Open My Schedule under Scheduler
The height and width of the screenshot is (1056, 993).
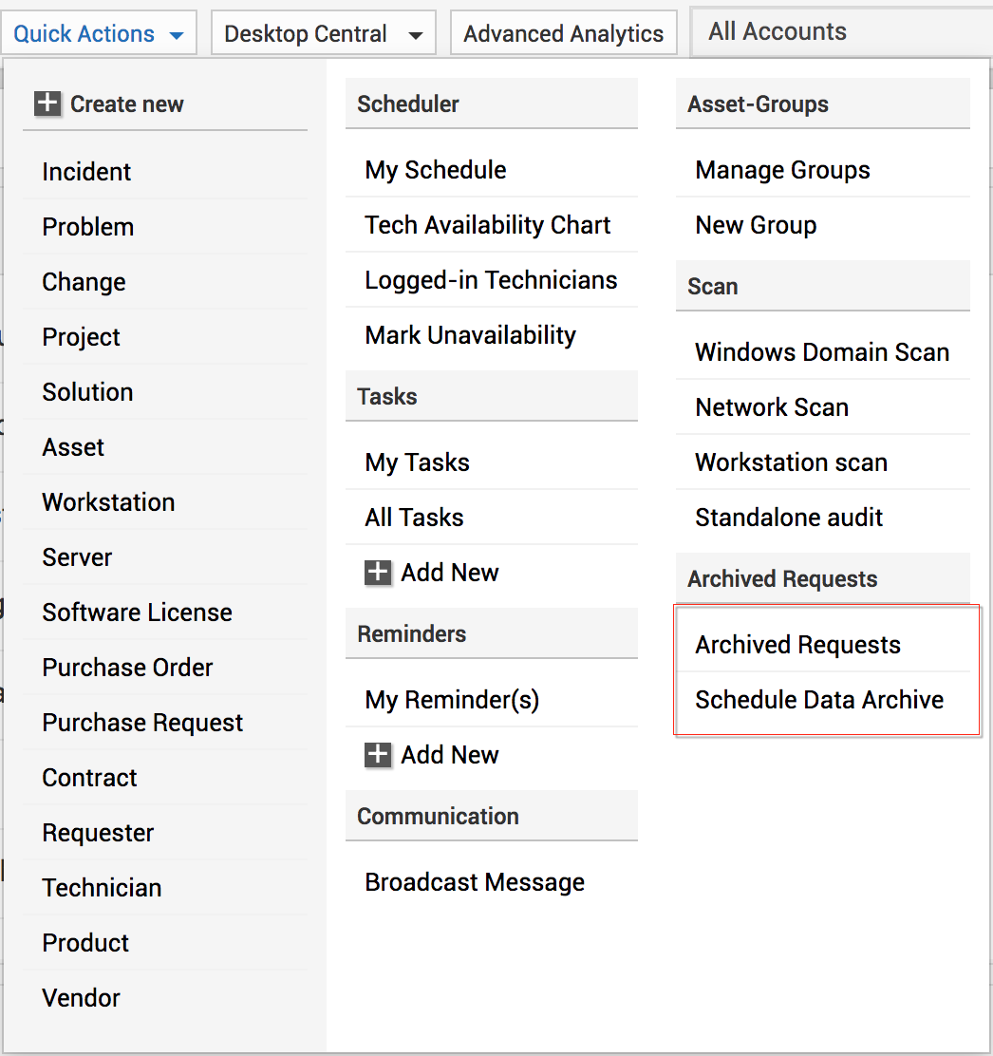tap(436, 170)
